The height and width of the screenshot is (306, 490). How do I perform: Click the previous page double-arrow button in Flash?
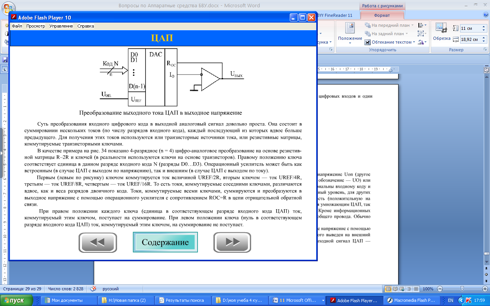click(x=98, y=242)
